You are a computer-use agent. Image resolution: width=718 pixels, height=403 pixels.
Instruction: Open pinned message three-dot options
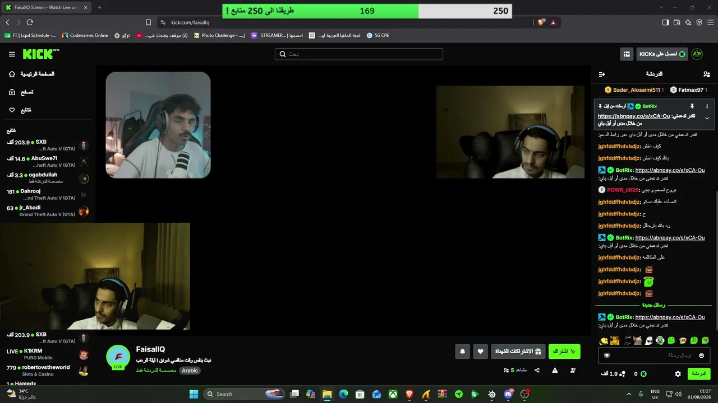click(707, 106)
